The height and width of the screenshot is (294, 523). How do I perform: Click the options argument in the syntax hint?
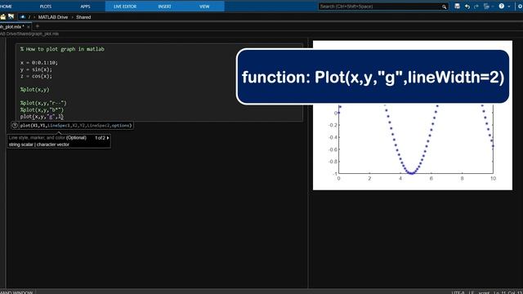(x=121, y=126)
